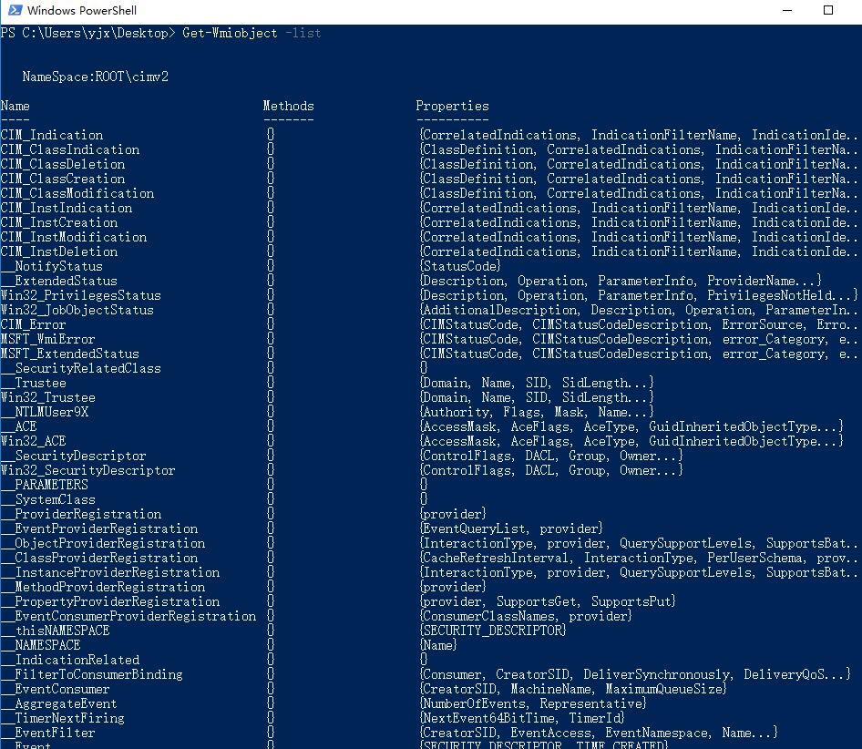The width and height of the screenshot is (862, 749).
Task: Click the CIM_Error class name
Action: (33, 324)
